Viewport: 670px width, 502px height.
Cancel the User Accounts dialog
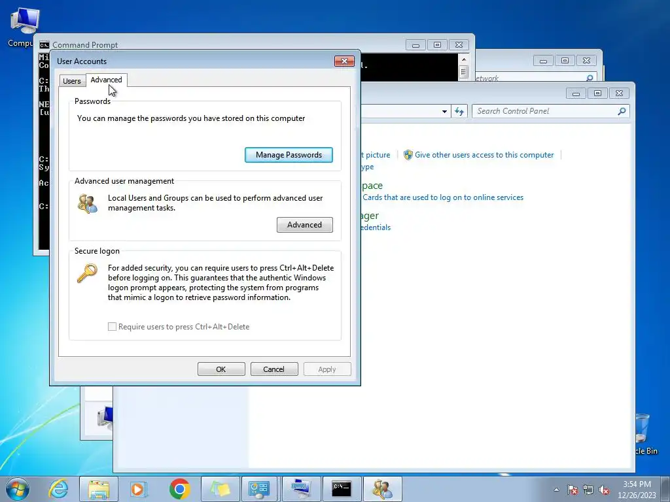click(274, 369)
